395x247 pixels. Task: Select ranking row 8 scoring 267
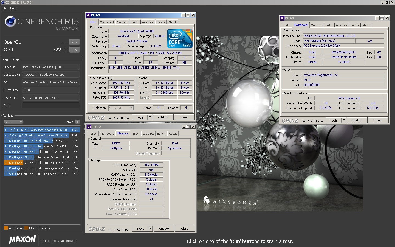42,168
